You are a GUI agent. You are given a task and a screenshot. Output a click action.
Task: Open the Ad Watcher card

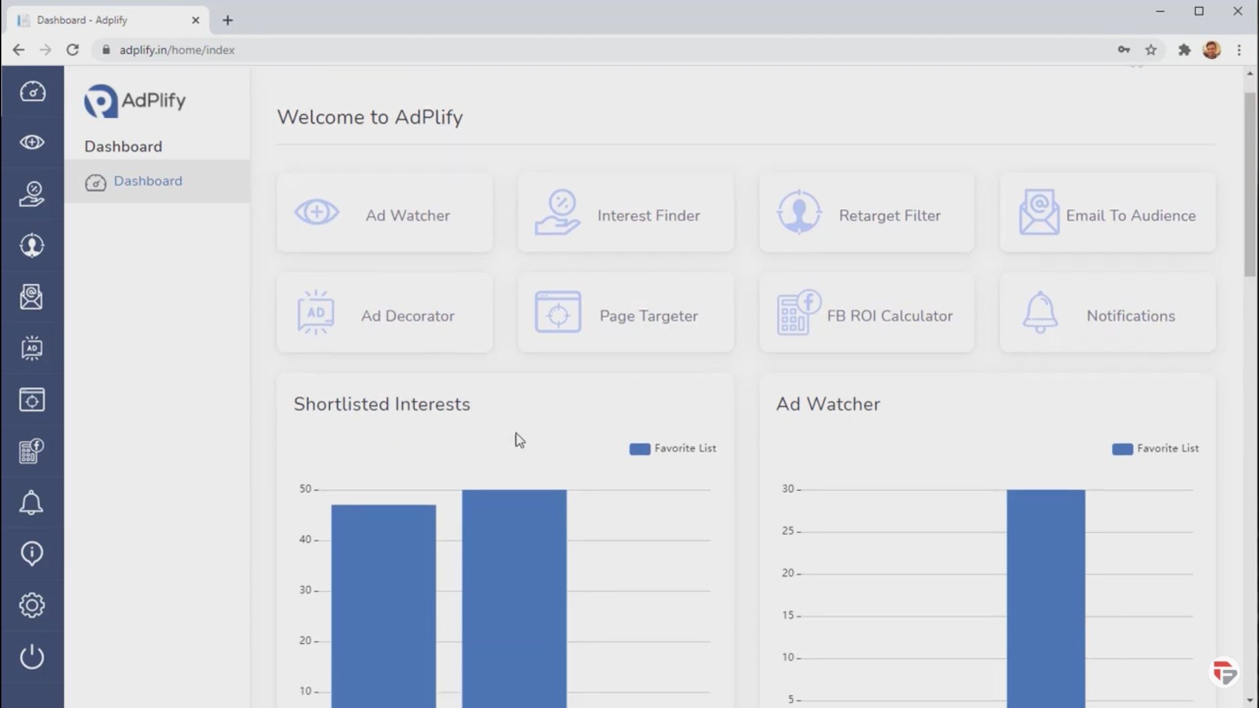coord(384,214)
